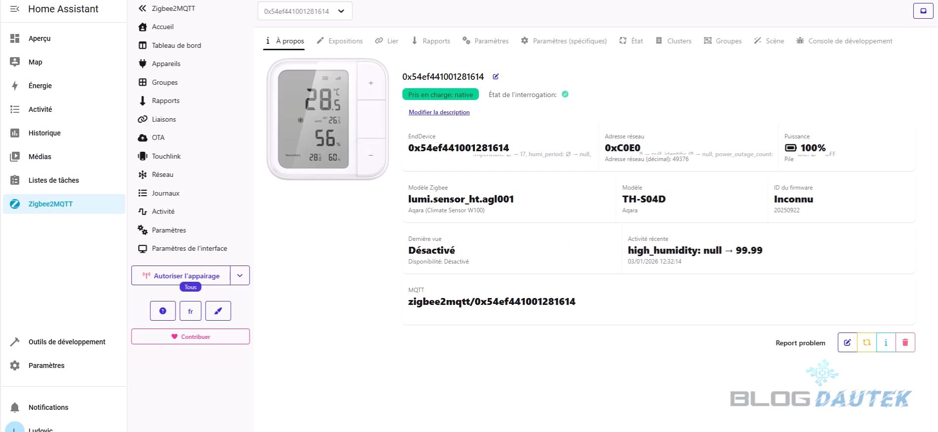Click the red trash delete device icon

click(x=905, y=342)
